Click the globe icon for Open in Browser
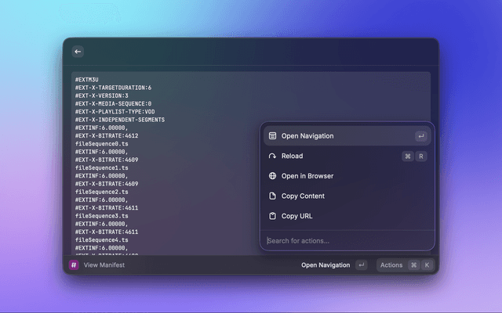 [272, 176]
